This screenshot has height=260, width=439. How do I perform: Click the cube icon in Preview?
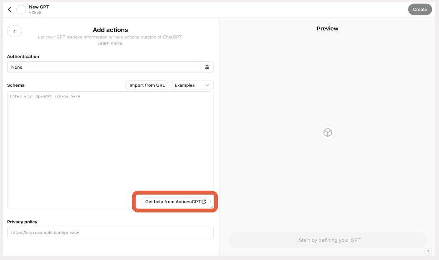click(328, 132)
